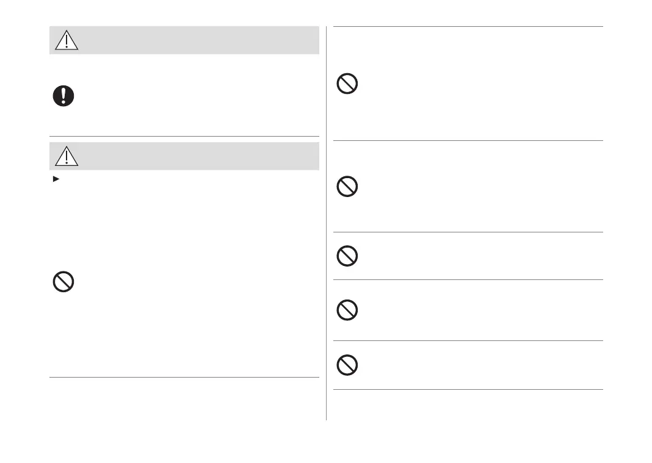Click the bottom horizontal rule in the left column
Viewport: 652px width, 463px height.
(184, 378)
